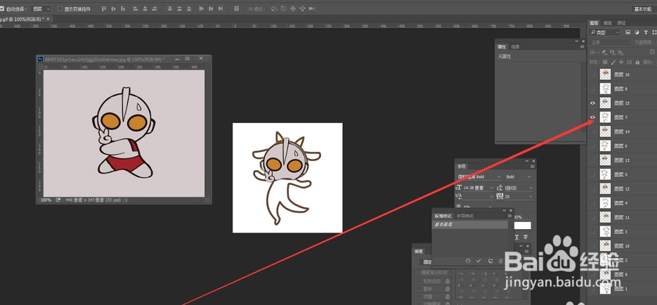657x305 pixels.
Task: Enable 显示变换控件 checkbox
Action: tap(60, 9)
